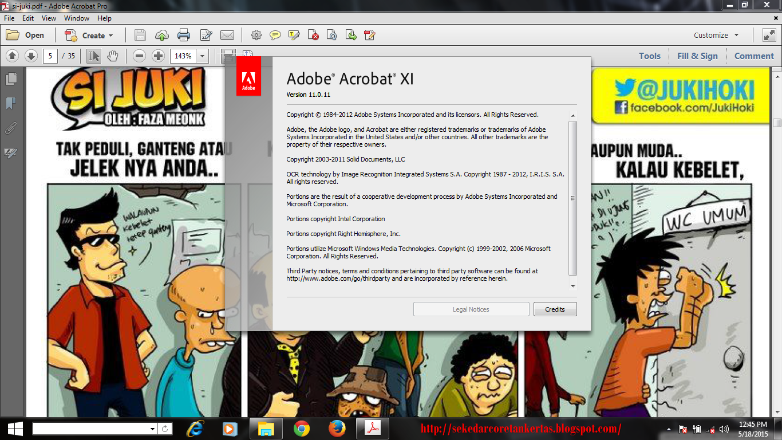Click the about box scroll up arrow
Screen dimensions: 782x440
click(572, 116)
